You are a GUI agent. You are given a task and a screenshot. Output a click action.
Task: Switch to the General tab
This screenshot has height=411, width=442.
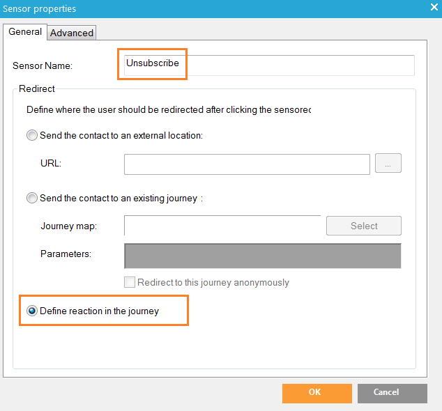[25, 32]
